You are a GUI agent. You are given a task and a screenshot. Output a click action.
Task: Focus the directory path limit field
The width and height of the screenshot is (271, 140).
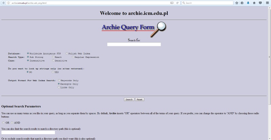[x=28, y=133]
